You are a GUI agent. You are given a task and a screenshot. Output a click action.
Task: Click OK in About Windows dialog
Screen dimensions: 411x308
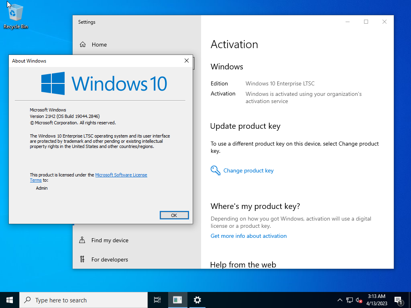pyautogui.click(x=174, y=215)
